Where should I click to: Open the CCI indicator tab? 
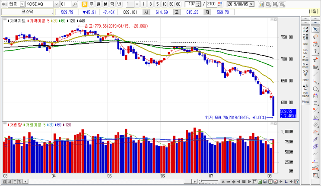(x=305, y=44)
